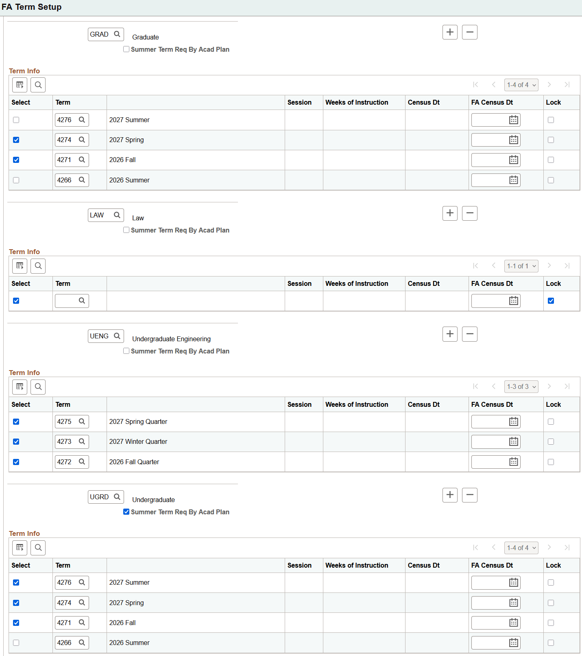This screenshot has width=582, height=656.
Task: Look up term 4272 for 2026 Fall Quarter
Action: click(82, 462)
